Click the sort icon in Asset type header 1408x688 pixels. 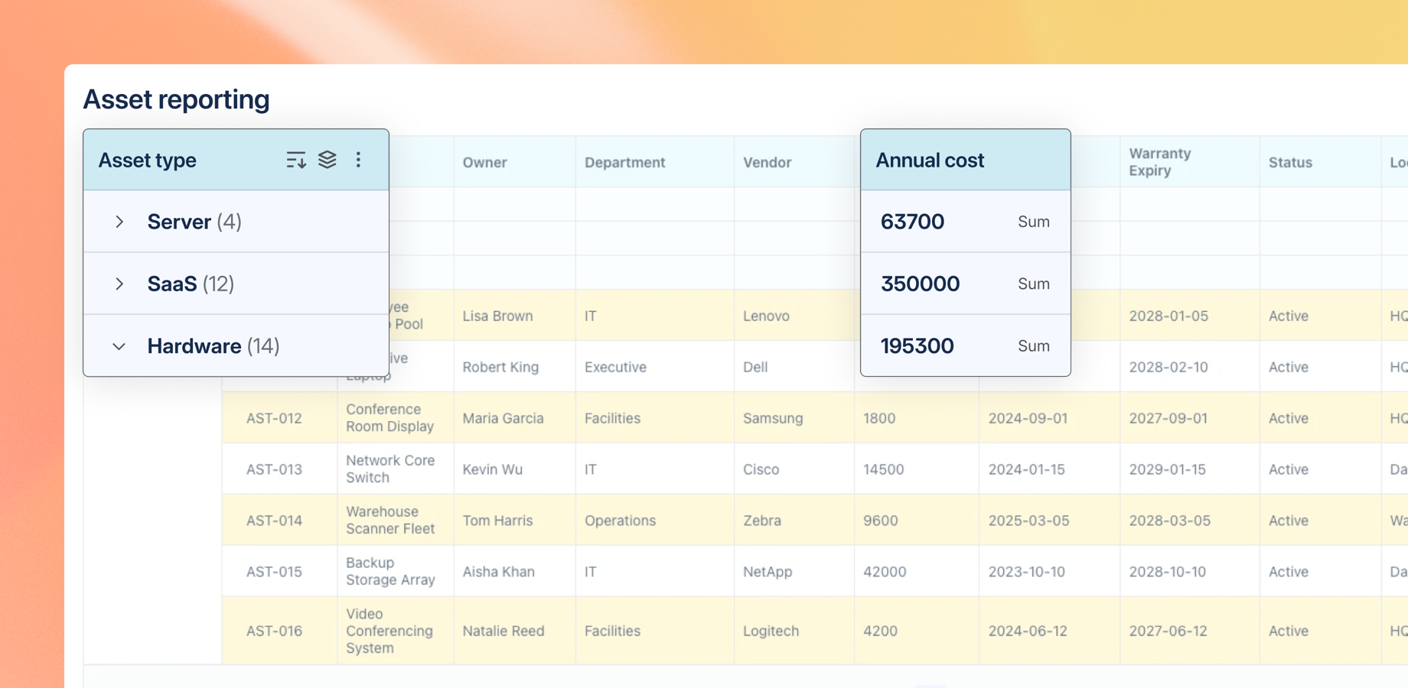coord(296,160)
